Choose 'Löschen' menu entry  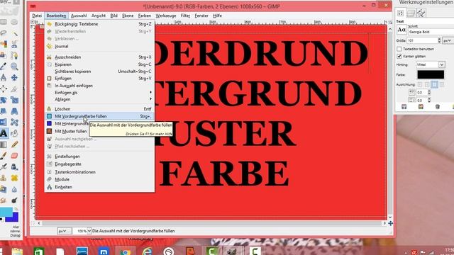click(x=99, y=109)
